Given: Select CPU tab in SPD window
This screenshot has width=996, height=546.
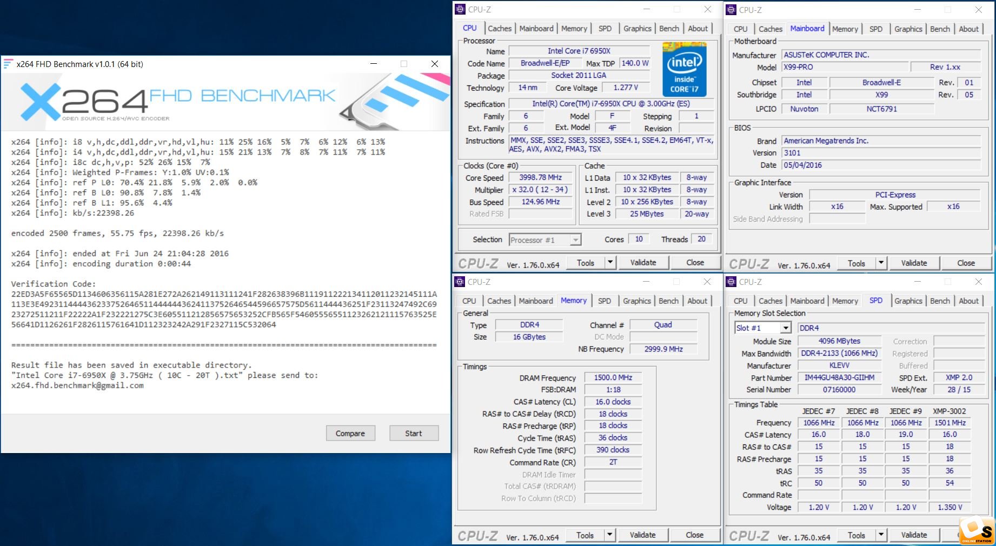Looking at the screenshot, I should (741, 301).
